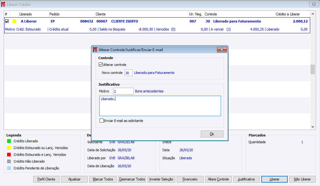
Task: Click Liberado para Faturamento in the order row
Action: pyautogui.click(x=237, y=21)
